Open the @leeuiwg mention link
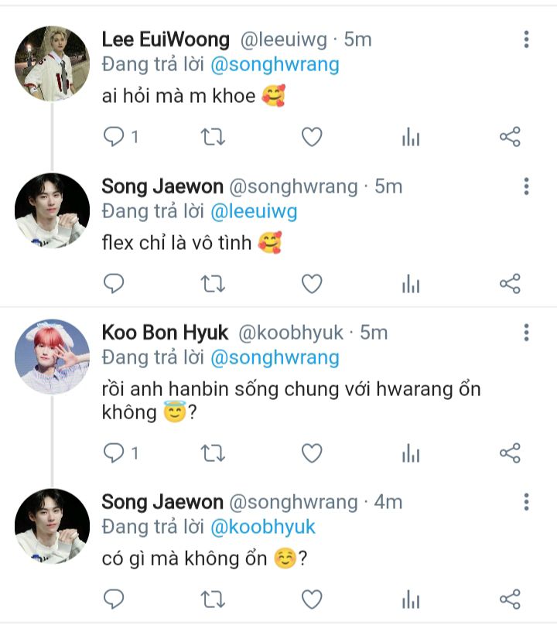This screenshot has width=557, height=625. (254, 211)
